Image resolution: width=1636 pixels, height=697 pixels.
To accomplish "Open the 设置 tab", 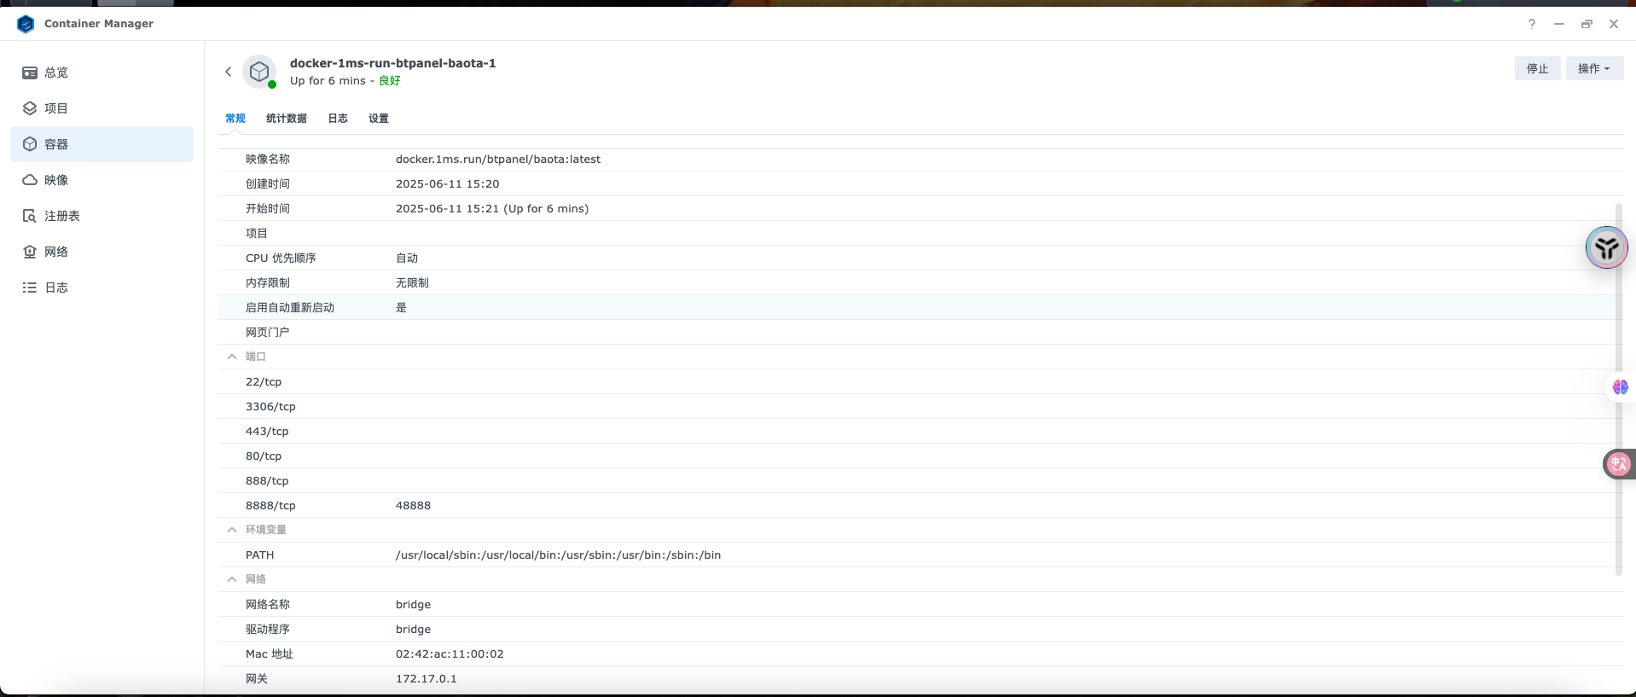I will click(379, 119).
